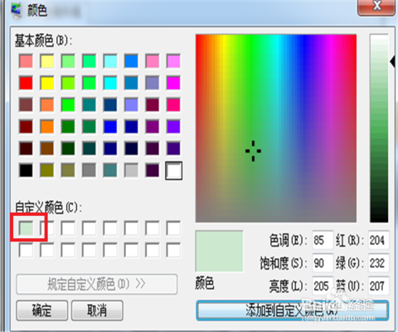
Task: Click the Saturation (饱和度) input field
Action: point(323,263)
